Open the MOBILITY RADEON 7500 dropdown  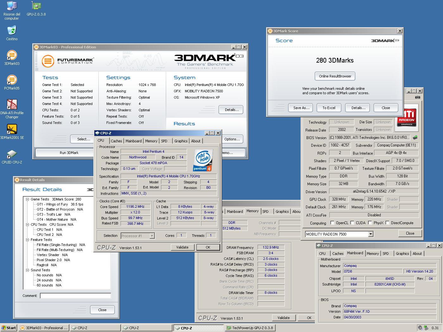[371, 234]
